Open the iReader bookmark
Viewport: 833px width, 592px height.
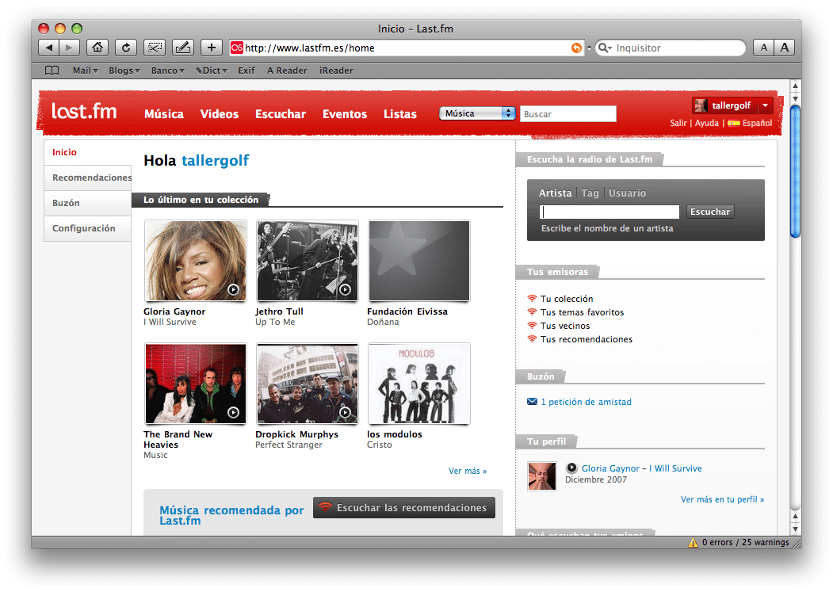coord(336,71)
